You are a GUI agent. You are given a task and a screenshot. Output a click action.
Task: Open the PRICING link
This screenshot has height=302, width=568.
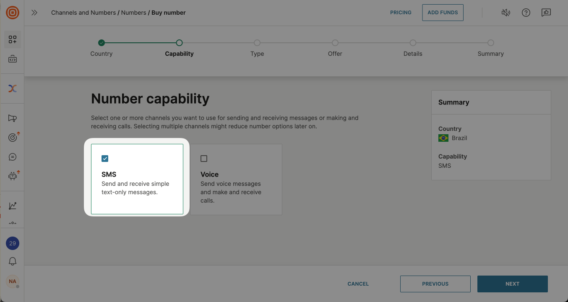pos(401,13)
